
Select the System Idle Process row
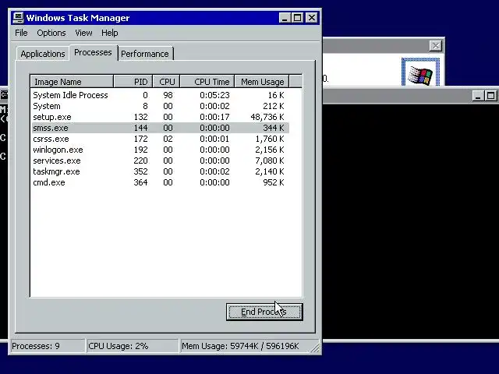[x=161, y=95]
